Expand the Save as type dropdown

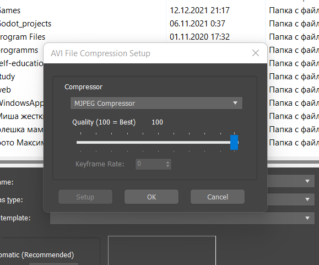[x=307, y=199]
